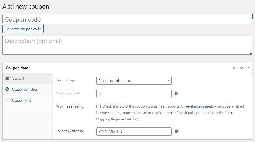The height and width of the screenshot is (142, 255).
Task: Click the help icon beside Coupon expiry date
Action: pos(176,131)
